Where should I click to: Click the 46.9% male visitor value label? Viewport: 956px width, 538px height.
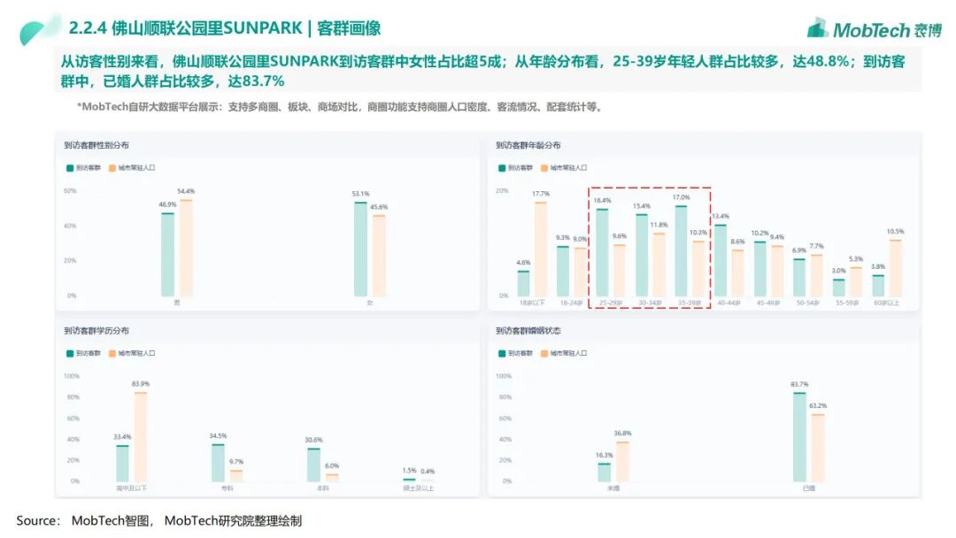click(167, 204)
